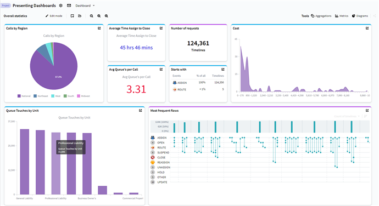
Task: Click the ROUTE arrow icon in flows
Action: click(153, 147)
